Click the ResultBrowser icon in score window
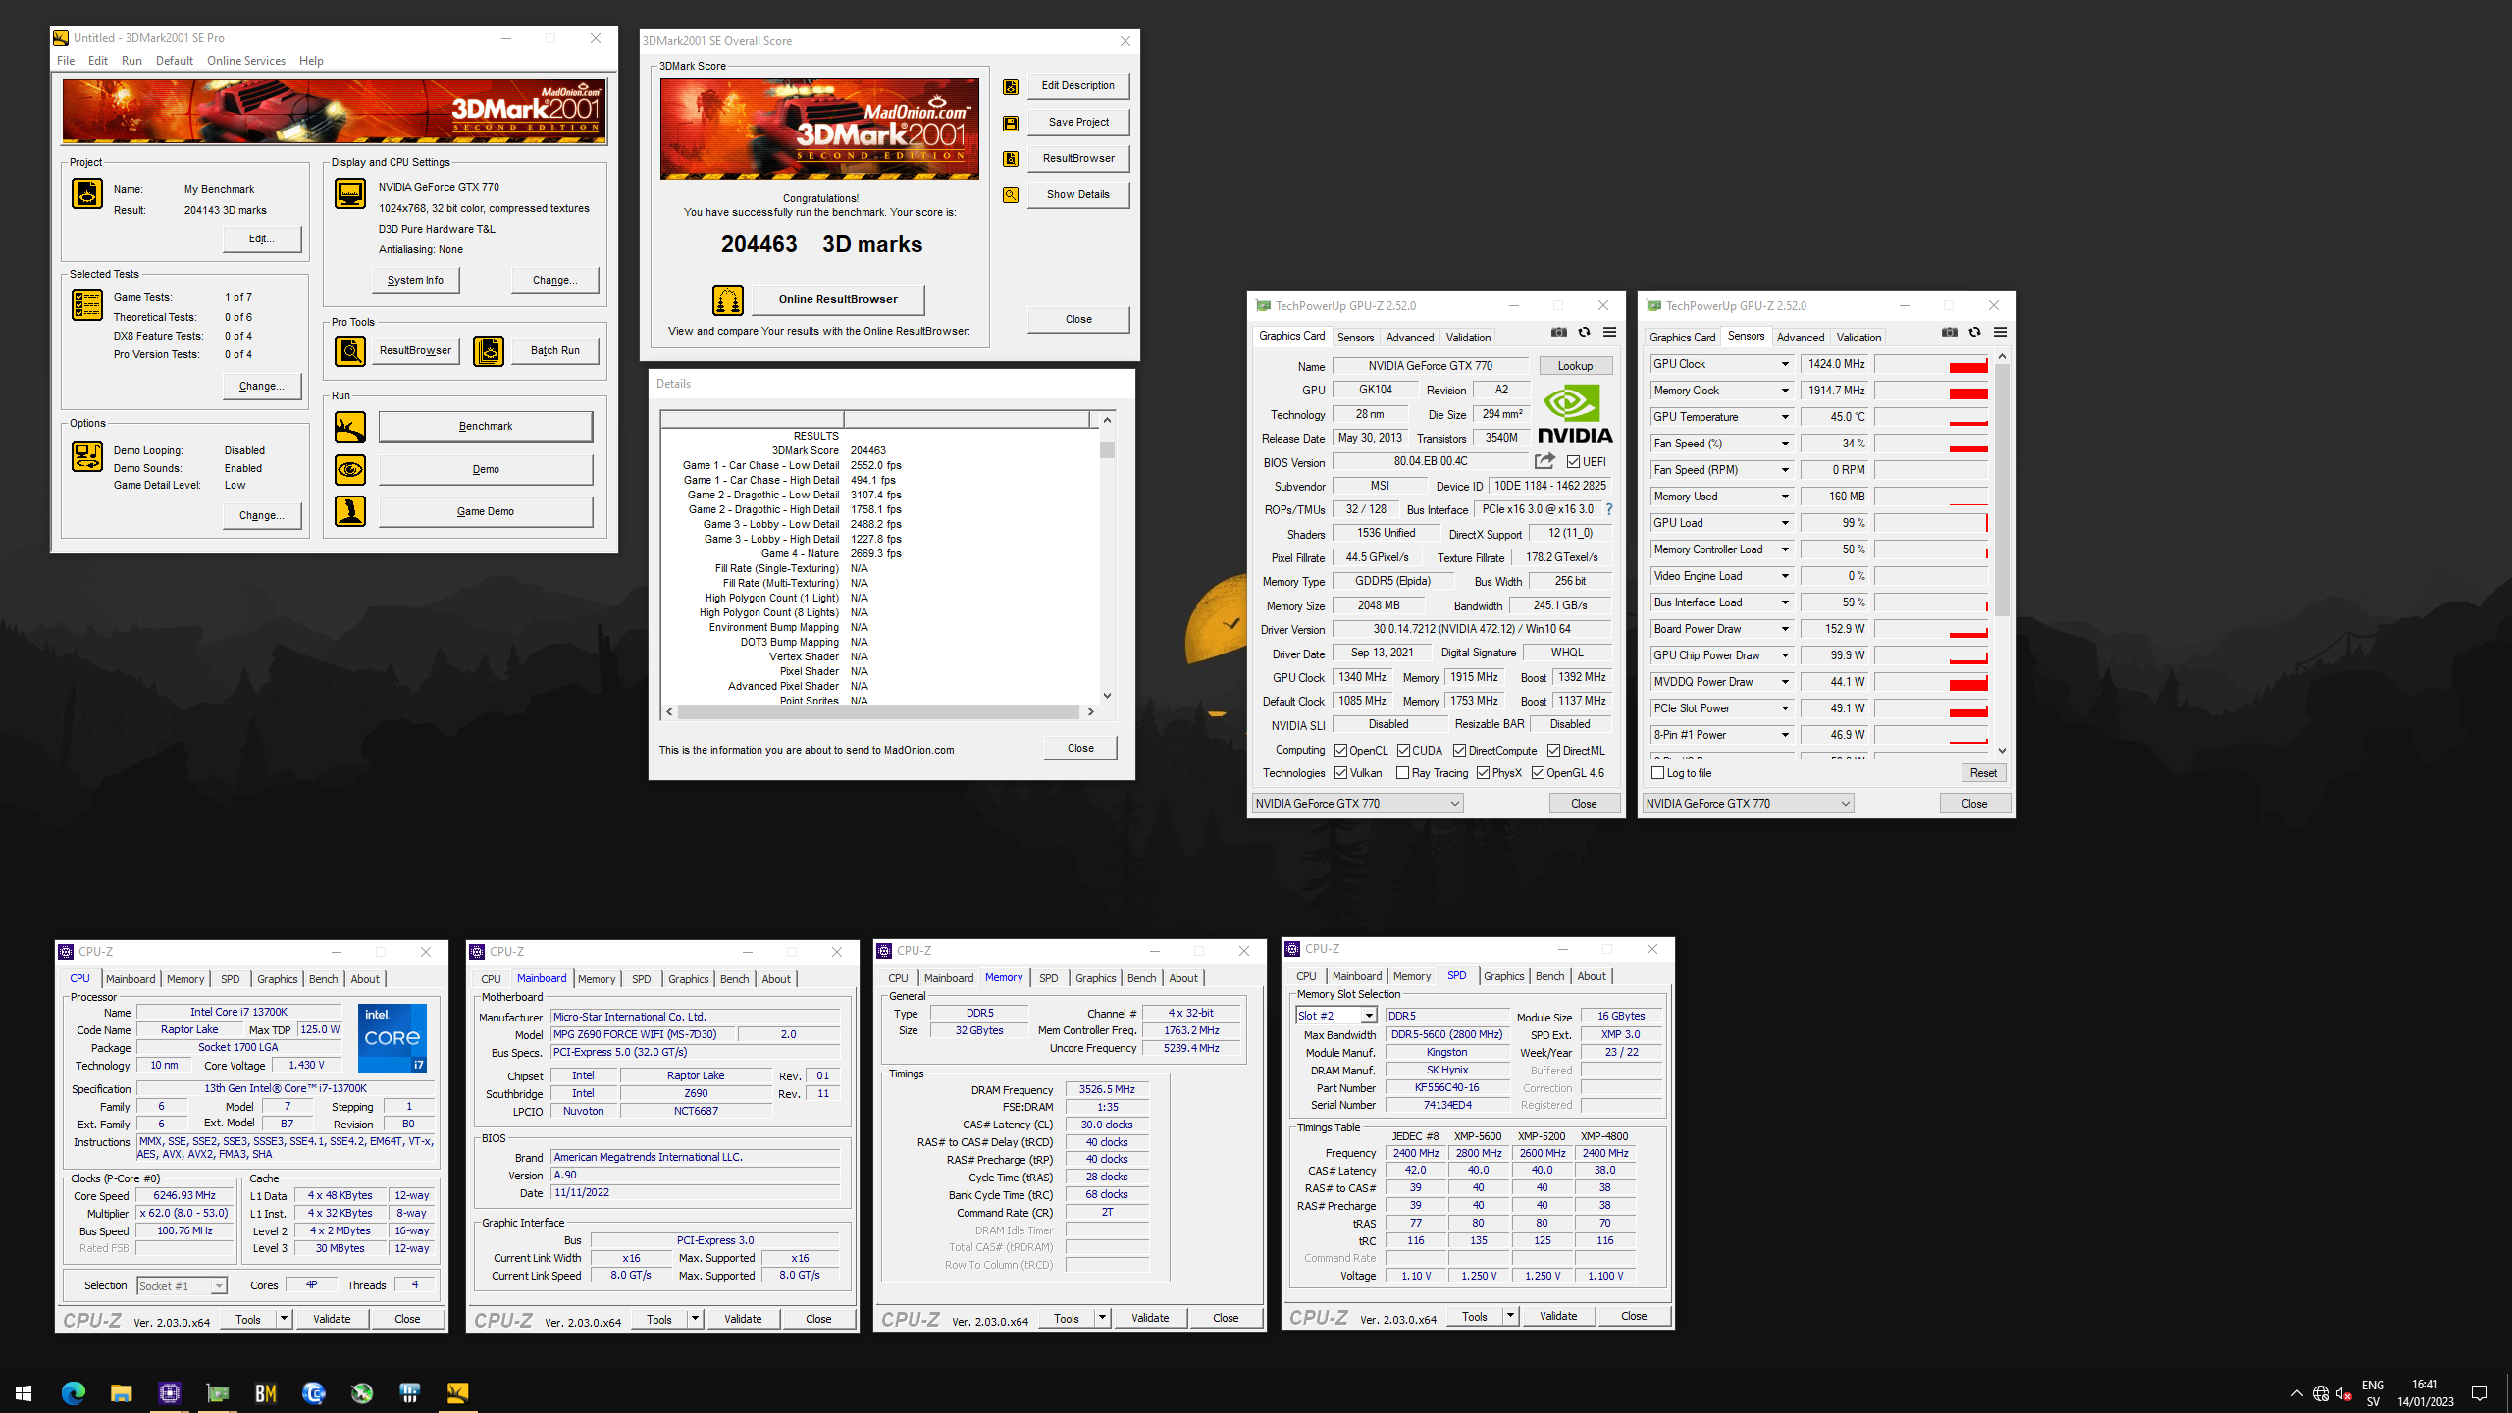This screenshot has width=2512, height=1413. [1011, 159]
